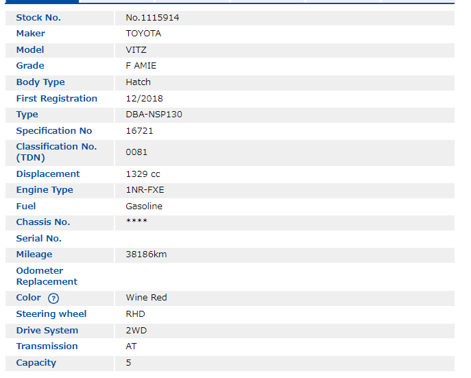
Task: Select the Gasoline fuel value
Action: point(144,206)
